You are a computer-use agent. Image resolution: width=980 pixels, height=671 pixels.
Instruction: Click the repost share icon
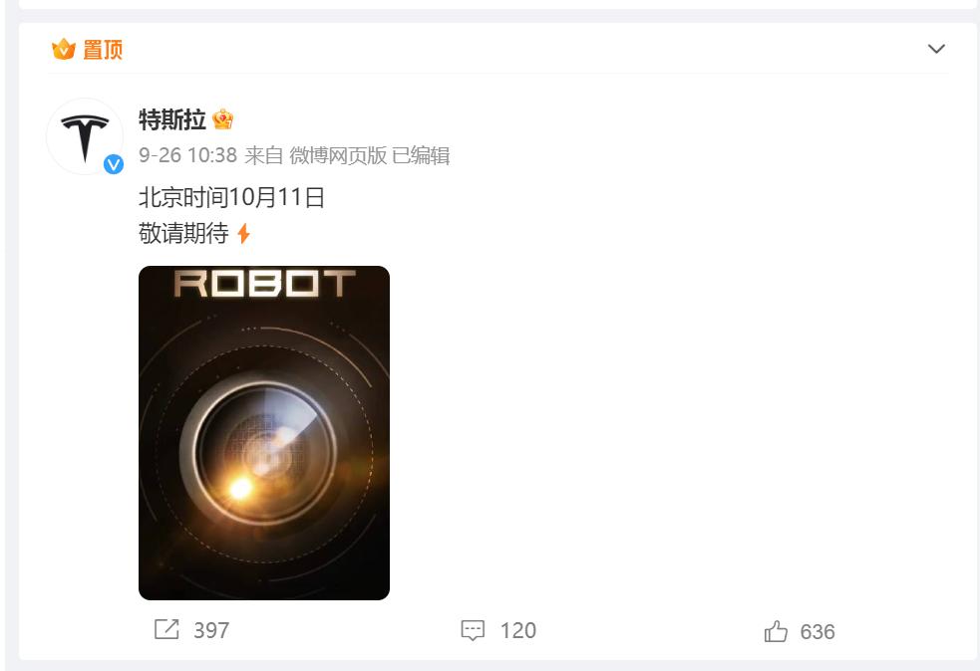point(166,629)
